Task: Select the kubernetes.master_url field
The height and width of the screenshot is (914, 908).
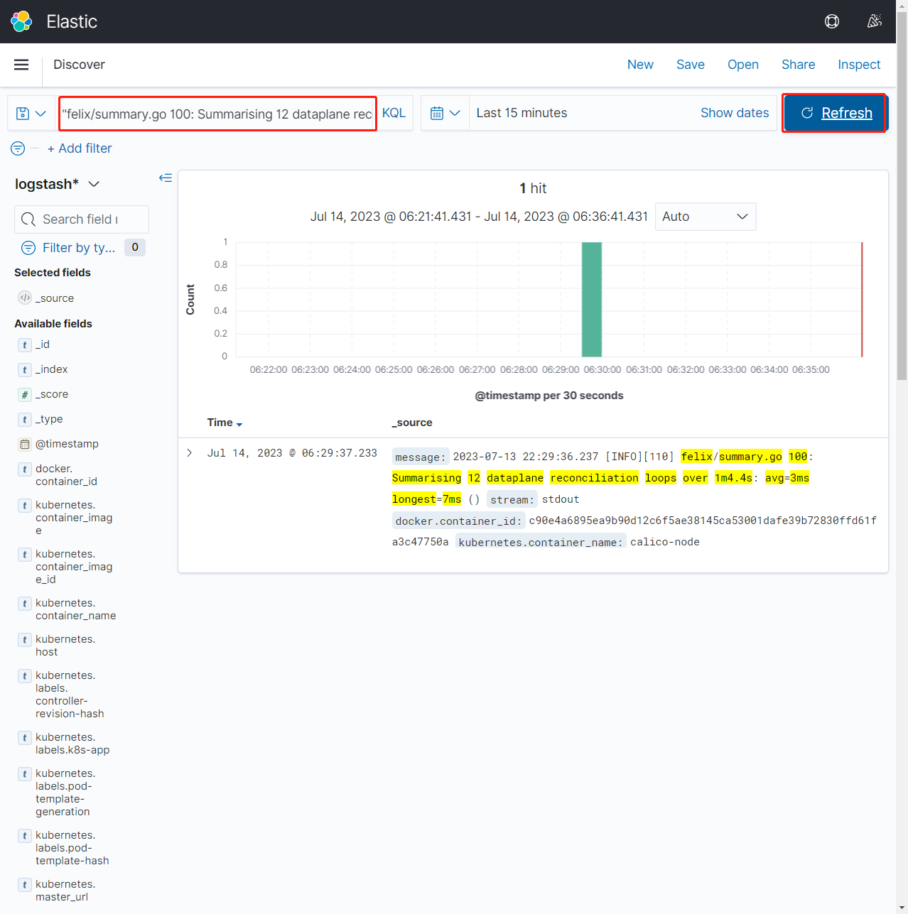Action: pos(65,891)
